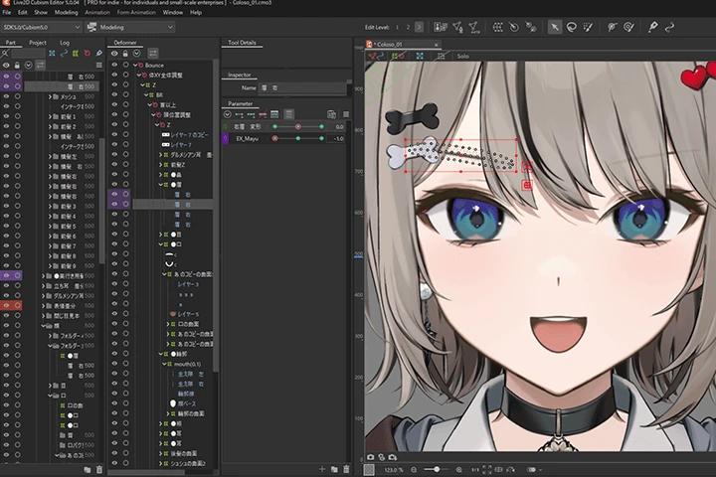Toggle visibility of the Bounce deformer
Viewport: 716px width, 477px height.
point(114,65)
